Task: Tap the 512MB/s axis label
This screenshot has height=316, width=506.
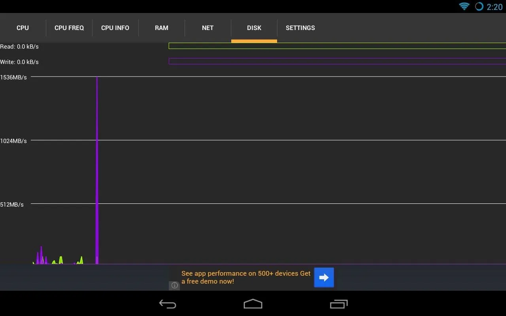Action: coord(12,205)
